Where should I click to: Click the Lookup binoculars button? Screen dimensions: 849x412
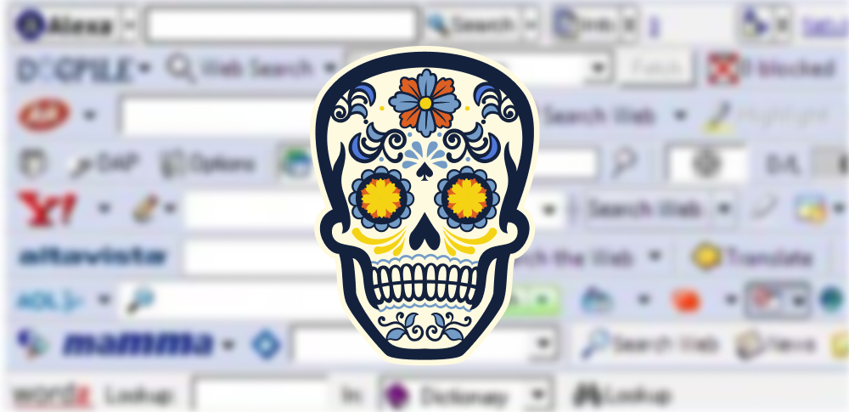(x=622, y=395)
